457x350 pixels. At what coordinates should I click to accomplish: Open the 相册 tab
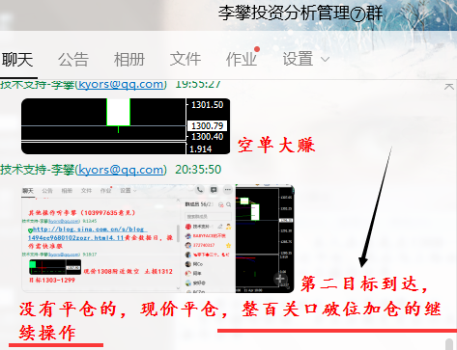129,60
